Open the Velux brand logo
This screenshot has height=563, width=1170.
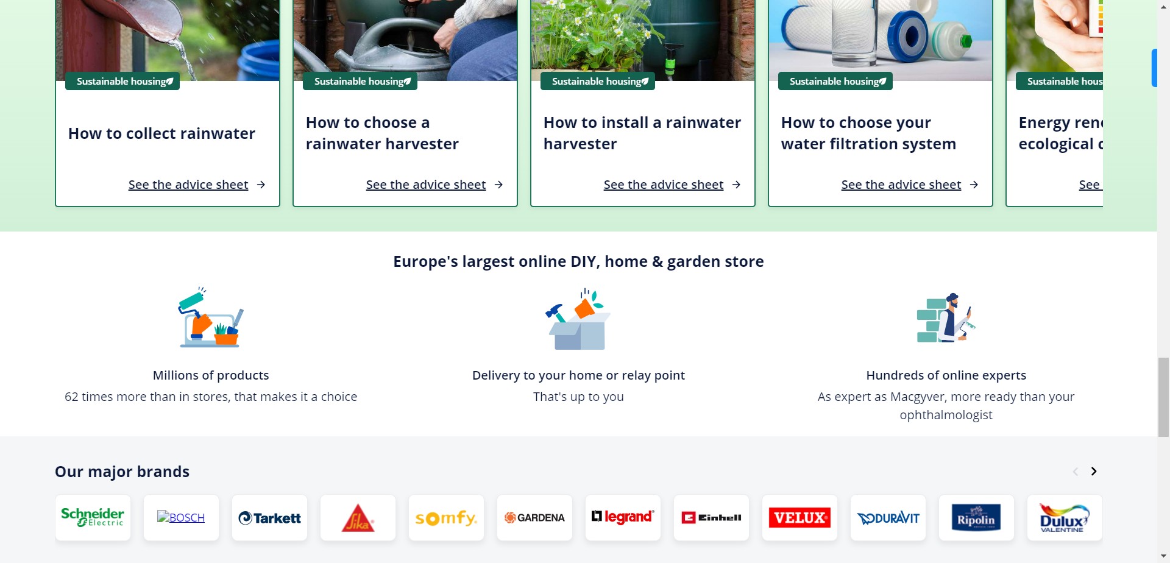[799, 517]
